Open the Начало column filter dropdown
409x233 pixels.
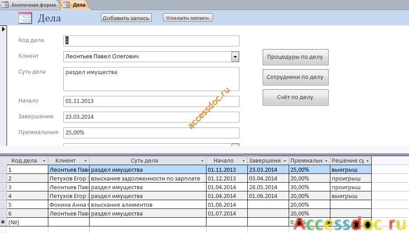click(243, 161)
